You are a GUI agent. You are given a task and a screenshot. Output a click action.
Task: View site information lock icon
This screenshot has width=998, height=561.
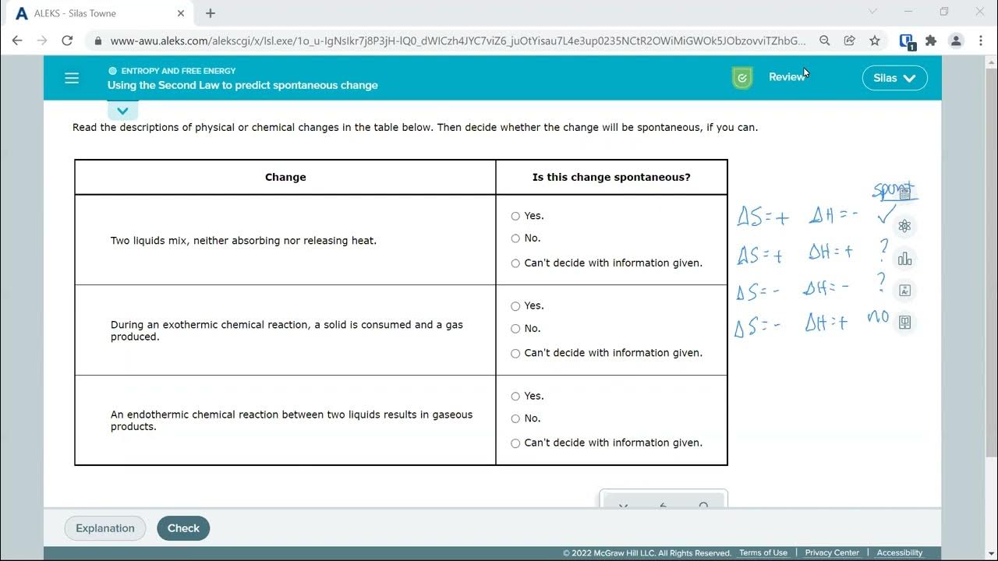(97, 41)
